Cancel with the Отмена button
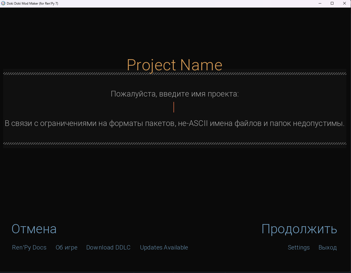This screenshot has height=273, width=351. [x=34, y=229]
